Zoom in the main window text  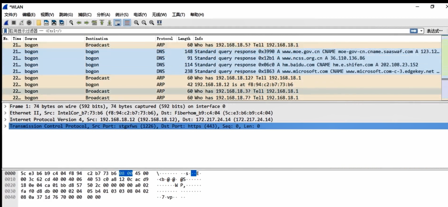click(x=136, y=23)
